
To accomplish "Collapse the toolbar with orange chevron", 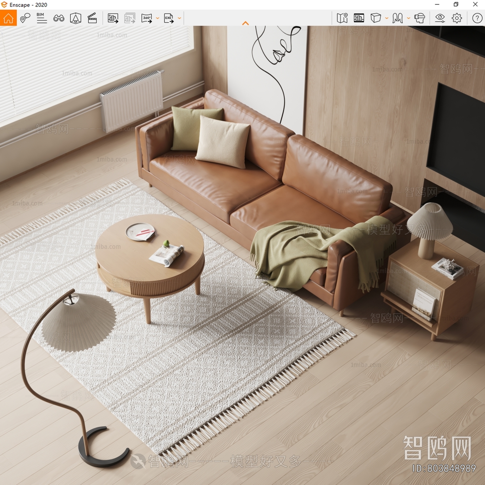I will [246, 23].
